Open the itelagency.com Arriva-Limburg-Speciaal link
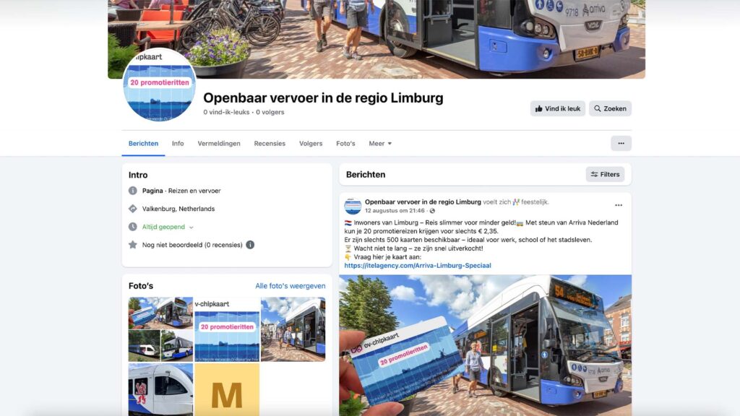The height and width of the screenshot is (416, 740). (x=418, y=266)
